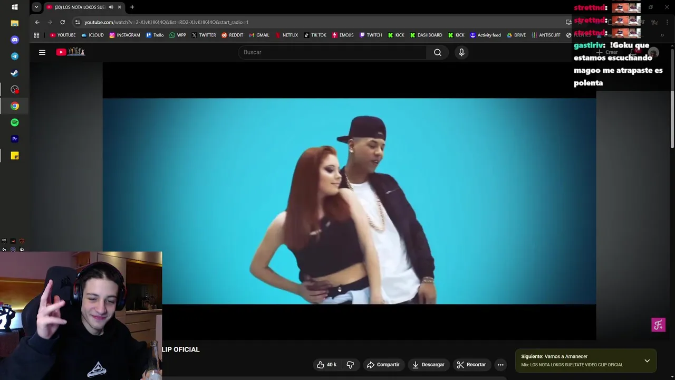Open the Chrome apps grid in bookmarks bar

tap(36, 35)
